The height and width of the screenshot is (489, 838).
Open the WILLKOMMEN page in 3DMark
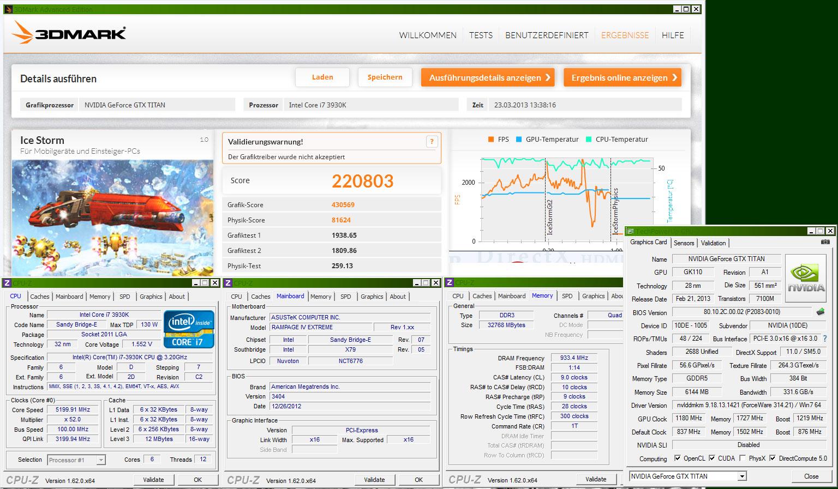[428, 35]
